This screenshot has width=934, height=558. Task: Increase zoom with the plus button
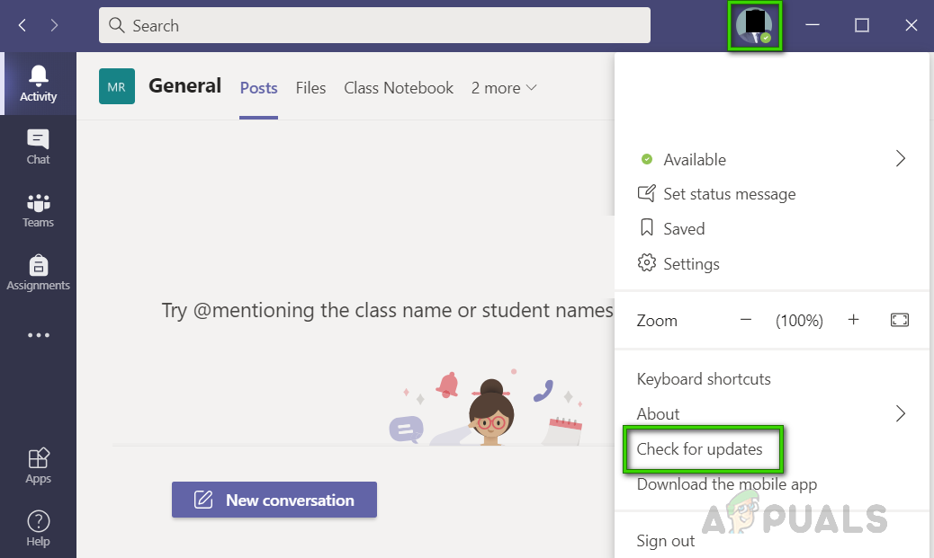(x=854, y=320)
